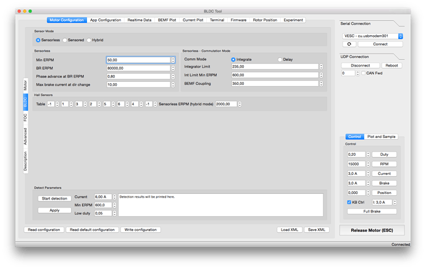
Task: Click the Save XML button
Action: point(319,230)
